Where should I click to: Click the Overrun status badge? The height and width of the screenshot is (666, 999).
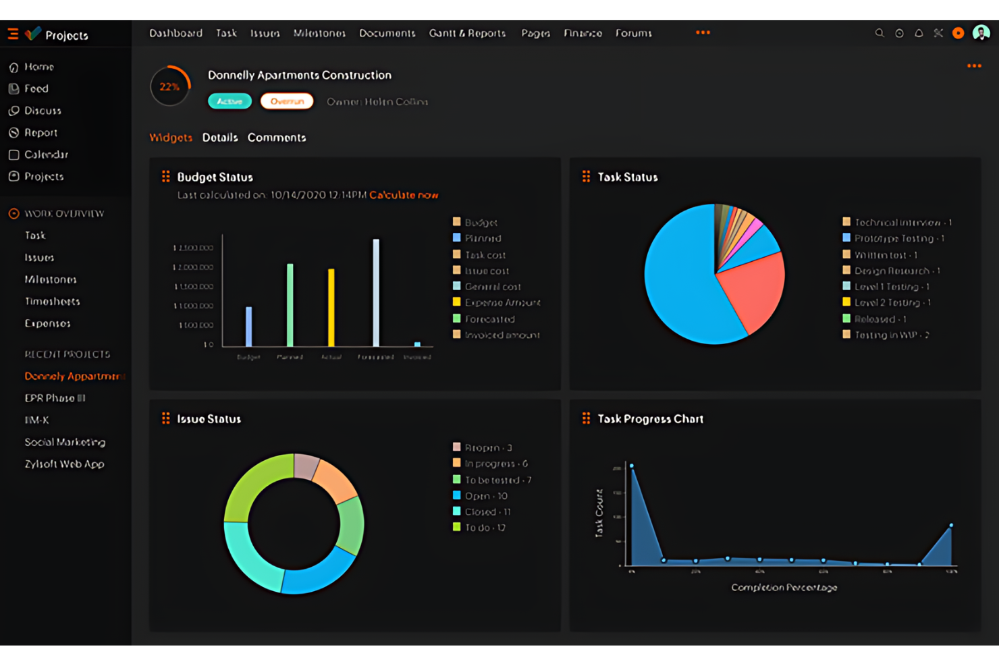point(287,101)
